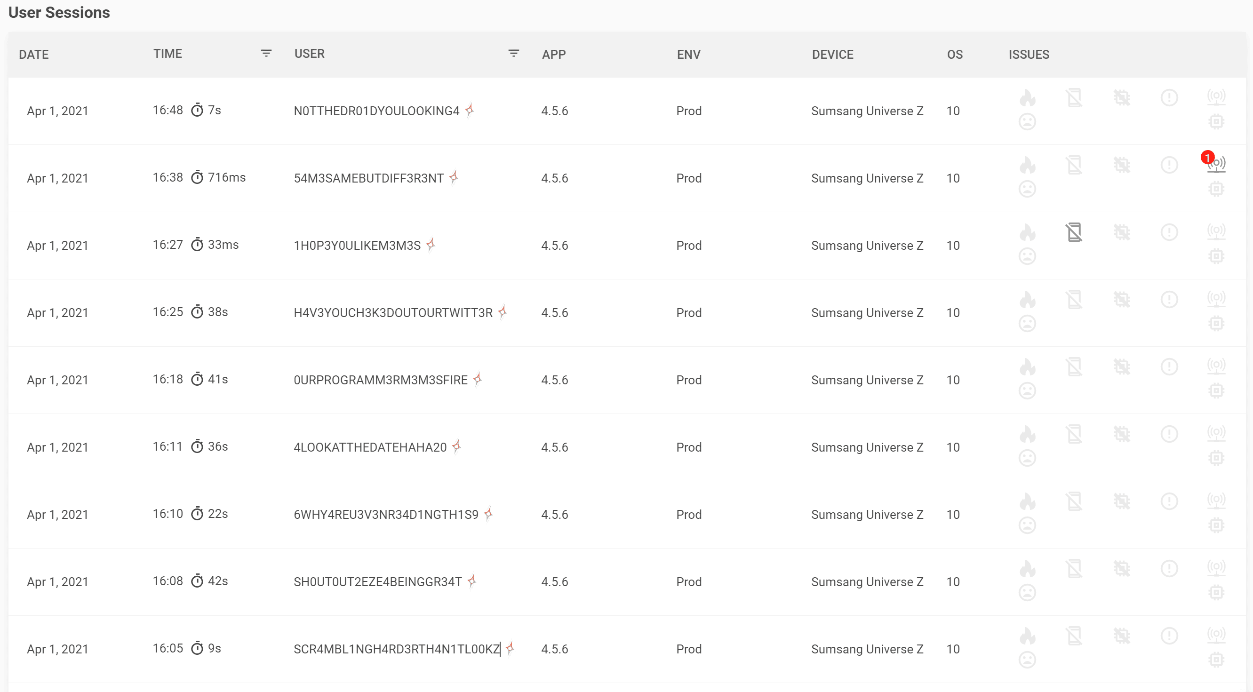Viewport: 1253px width, 692px height.
Task: Click the exclamation circle icon in 16:48 row
Action: pyautogui.click(x=1169, y=98)
